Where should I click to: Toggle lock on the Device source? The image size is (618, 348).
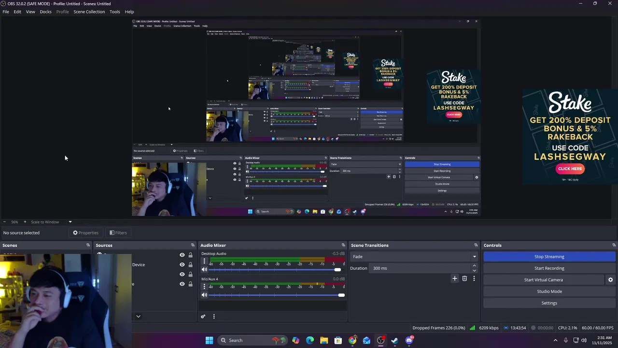[x=190, y=265]
